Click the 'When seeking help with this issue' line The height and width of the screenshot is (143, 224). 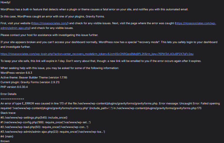click(x=60, y=68)
